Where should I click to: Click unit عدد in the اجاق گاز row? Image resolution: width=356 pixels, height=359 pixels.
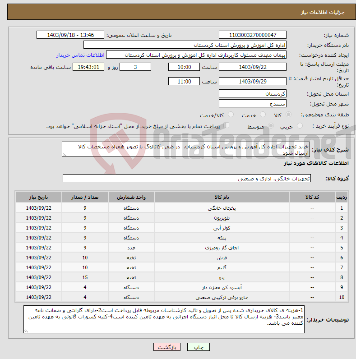131,248
